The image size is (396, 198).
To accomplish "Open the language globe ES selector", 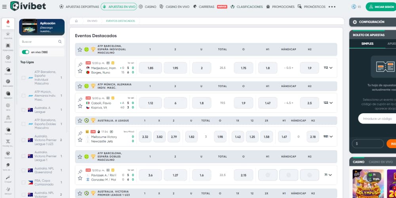I will 356,7.
